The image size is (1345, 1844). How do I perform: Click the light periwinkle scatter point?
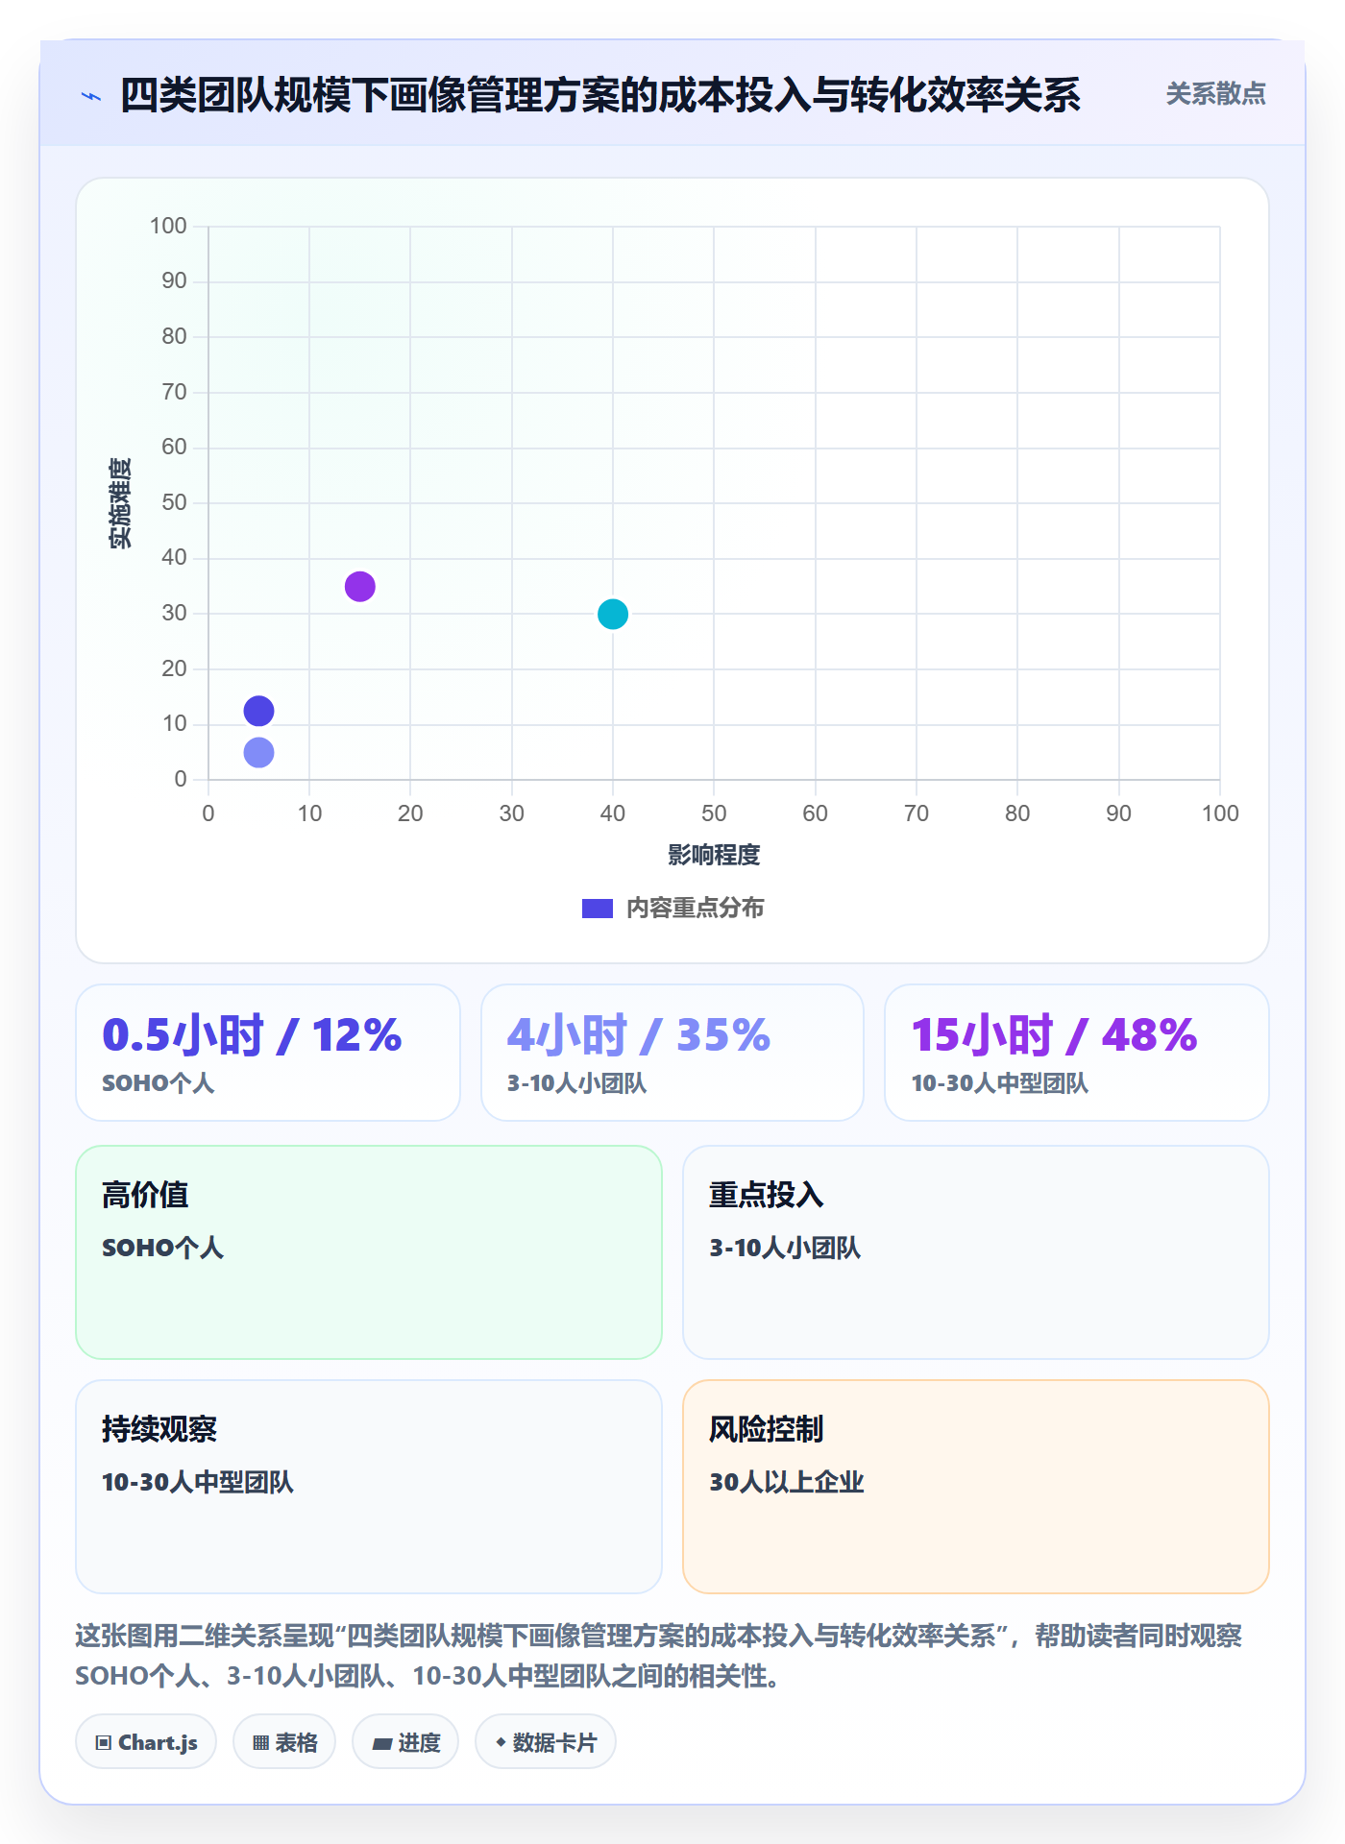(258, 752)
